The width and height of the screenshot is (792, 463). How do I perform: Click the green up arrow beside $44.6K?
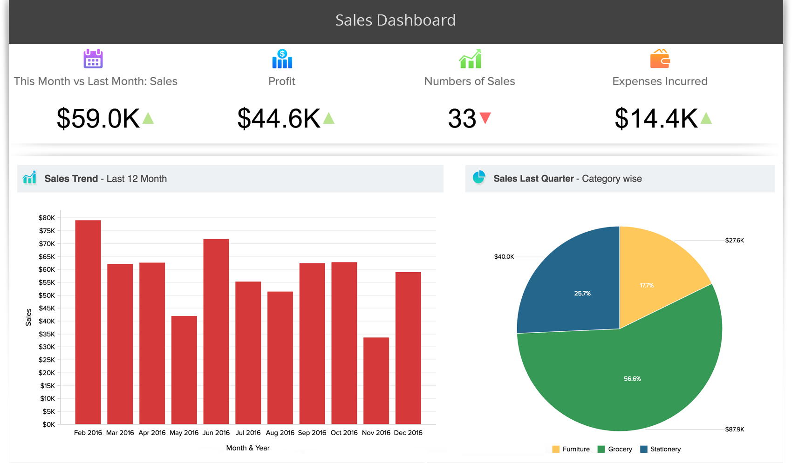pos(329,118)
